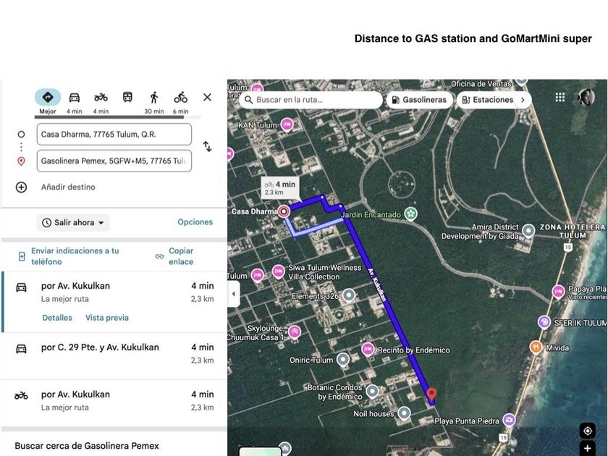Edit origin field Casa Dharma
The height and width of the screenshot is (456, 608).
(x=114, y=134)
